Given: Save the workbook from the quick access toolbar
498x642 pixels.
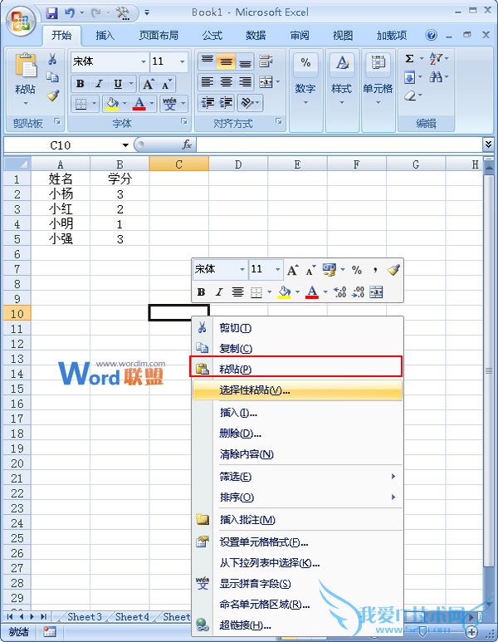Looking at the screenshot, I should [52, 13].
